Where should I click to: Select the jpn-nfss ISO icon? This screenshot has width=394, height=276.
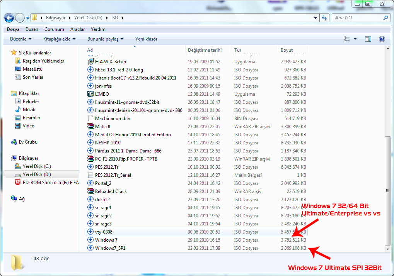(x=90, y=86)
